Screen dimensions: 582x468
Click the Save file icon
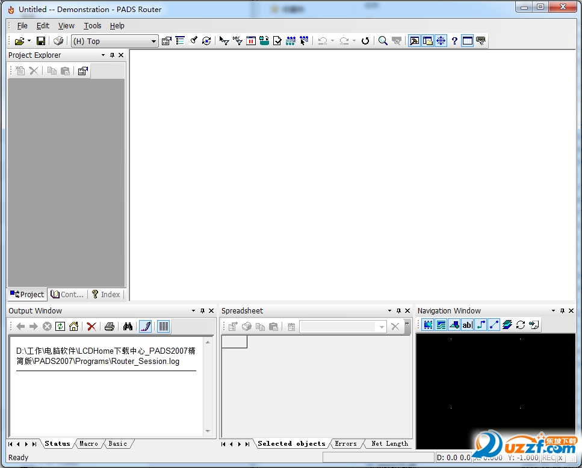[41, 41]
